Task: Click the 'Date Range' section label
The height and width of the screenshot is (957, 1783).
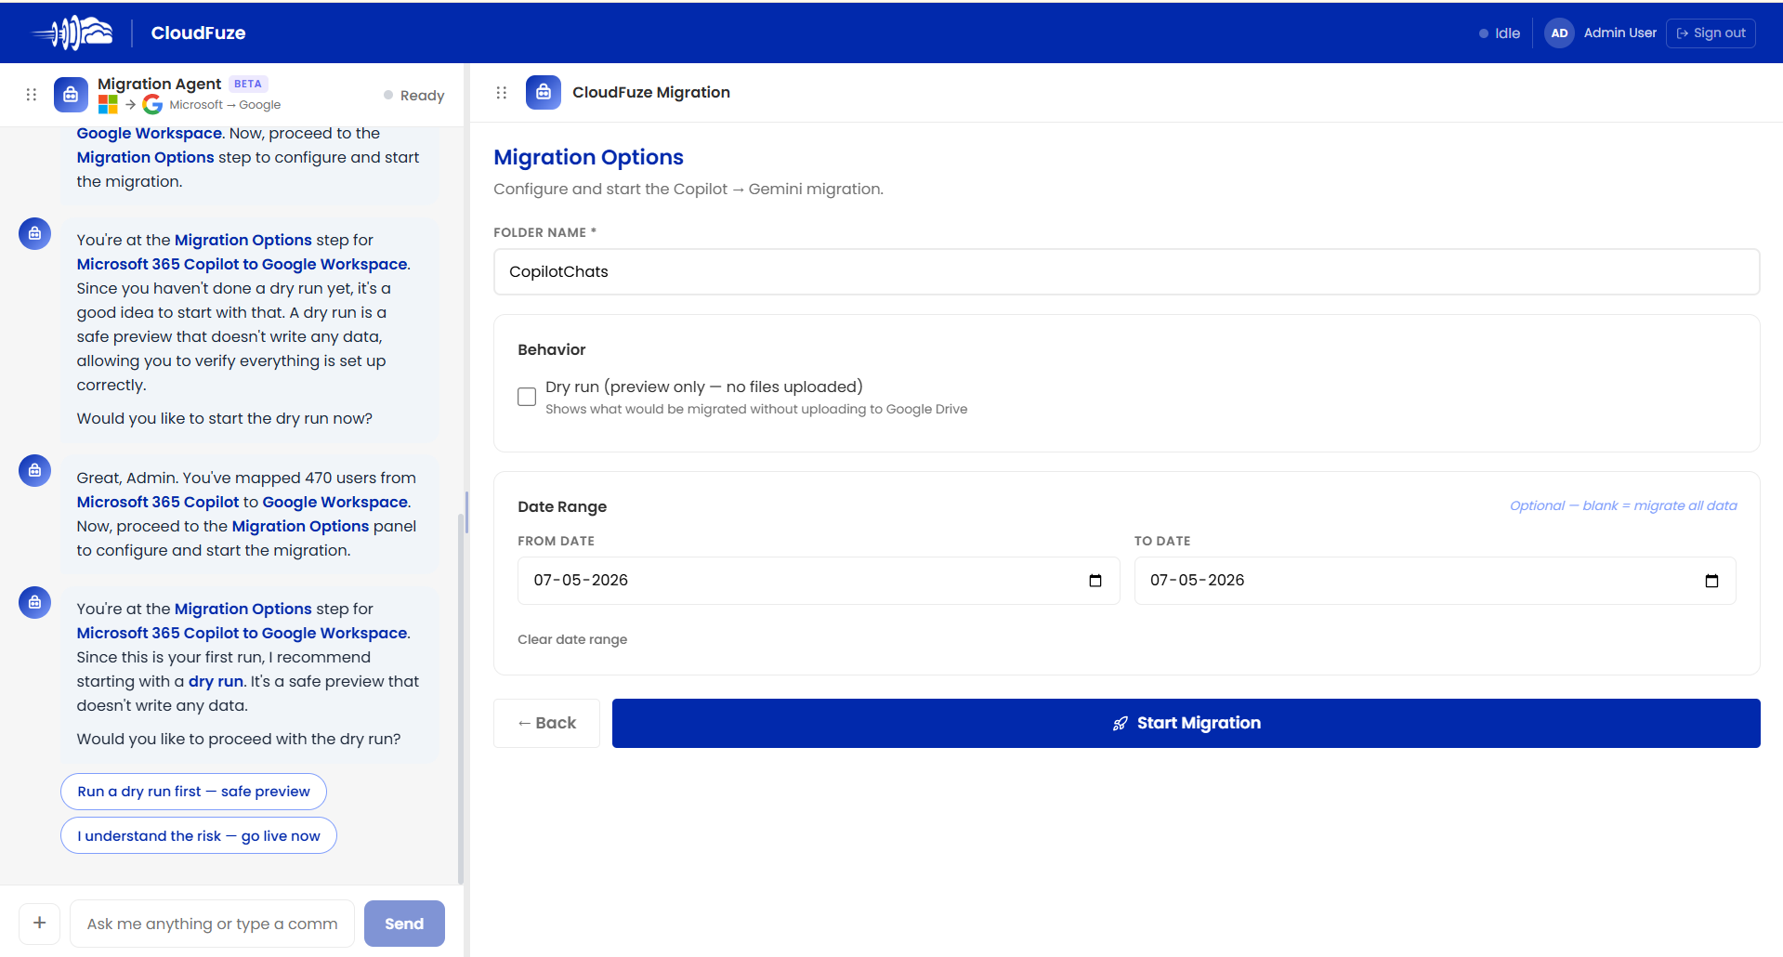Action: (562, 506)
